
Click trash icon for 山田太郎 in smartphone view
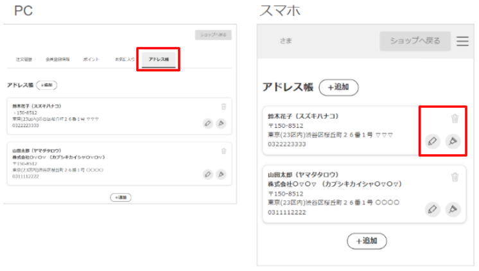point(455,177)
